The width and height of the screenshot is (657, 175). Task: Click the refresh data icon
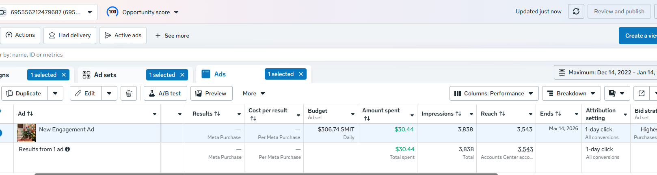[x=576, y=11]
